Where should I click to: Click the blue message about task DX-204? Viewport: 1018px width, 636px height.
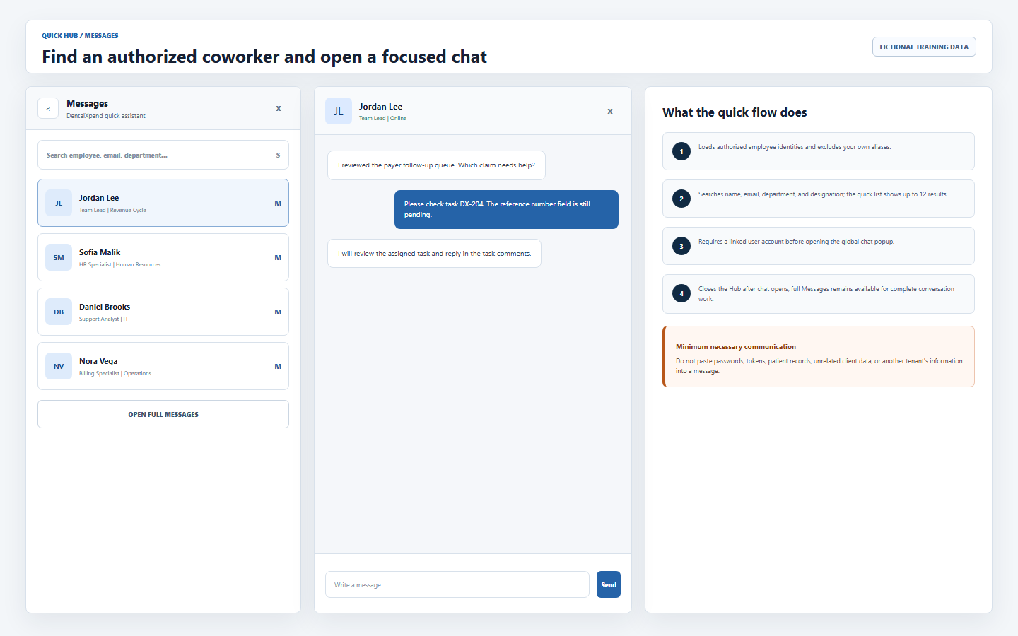(x=506, y=209)
